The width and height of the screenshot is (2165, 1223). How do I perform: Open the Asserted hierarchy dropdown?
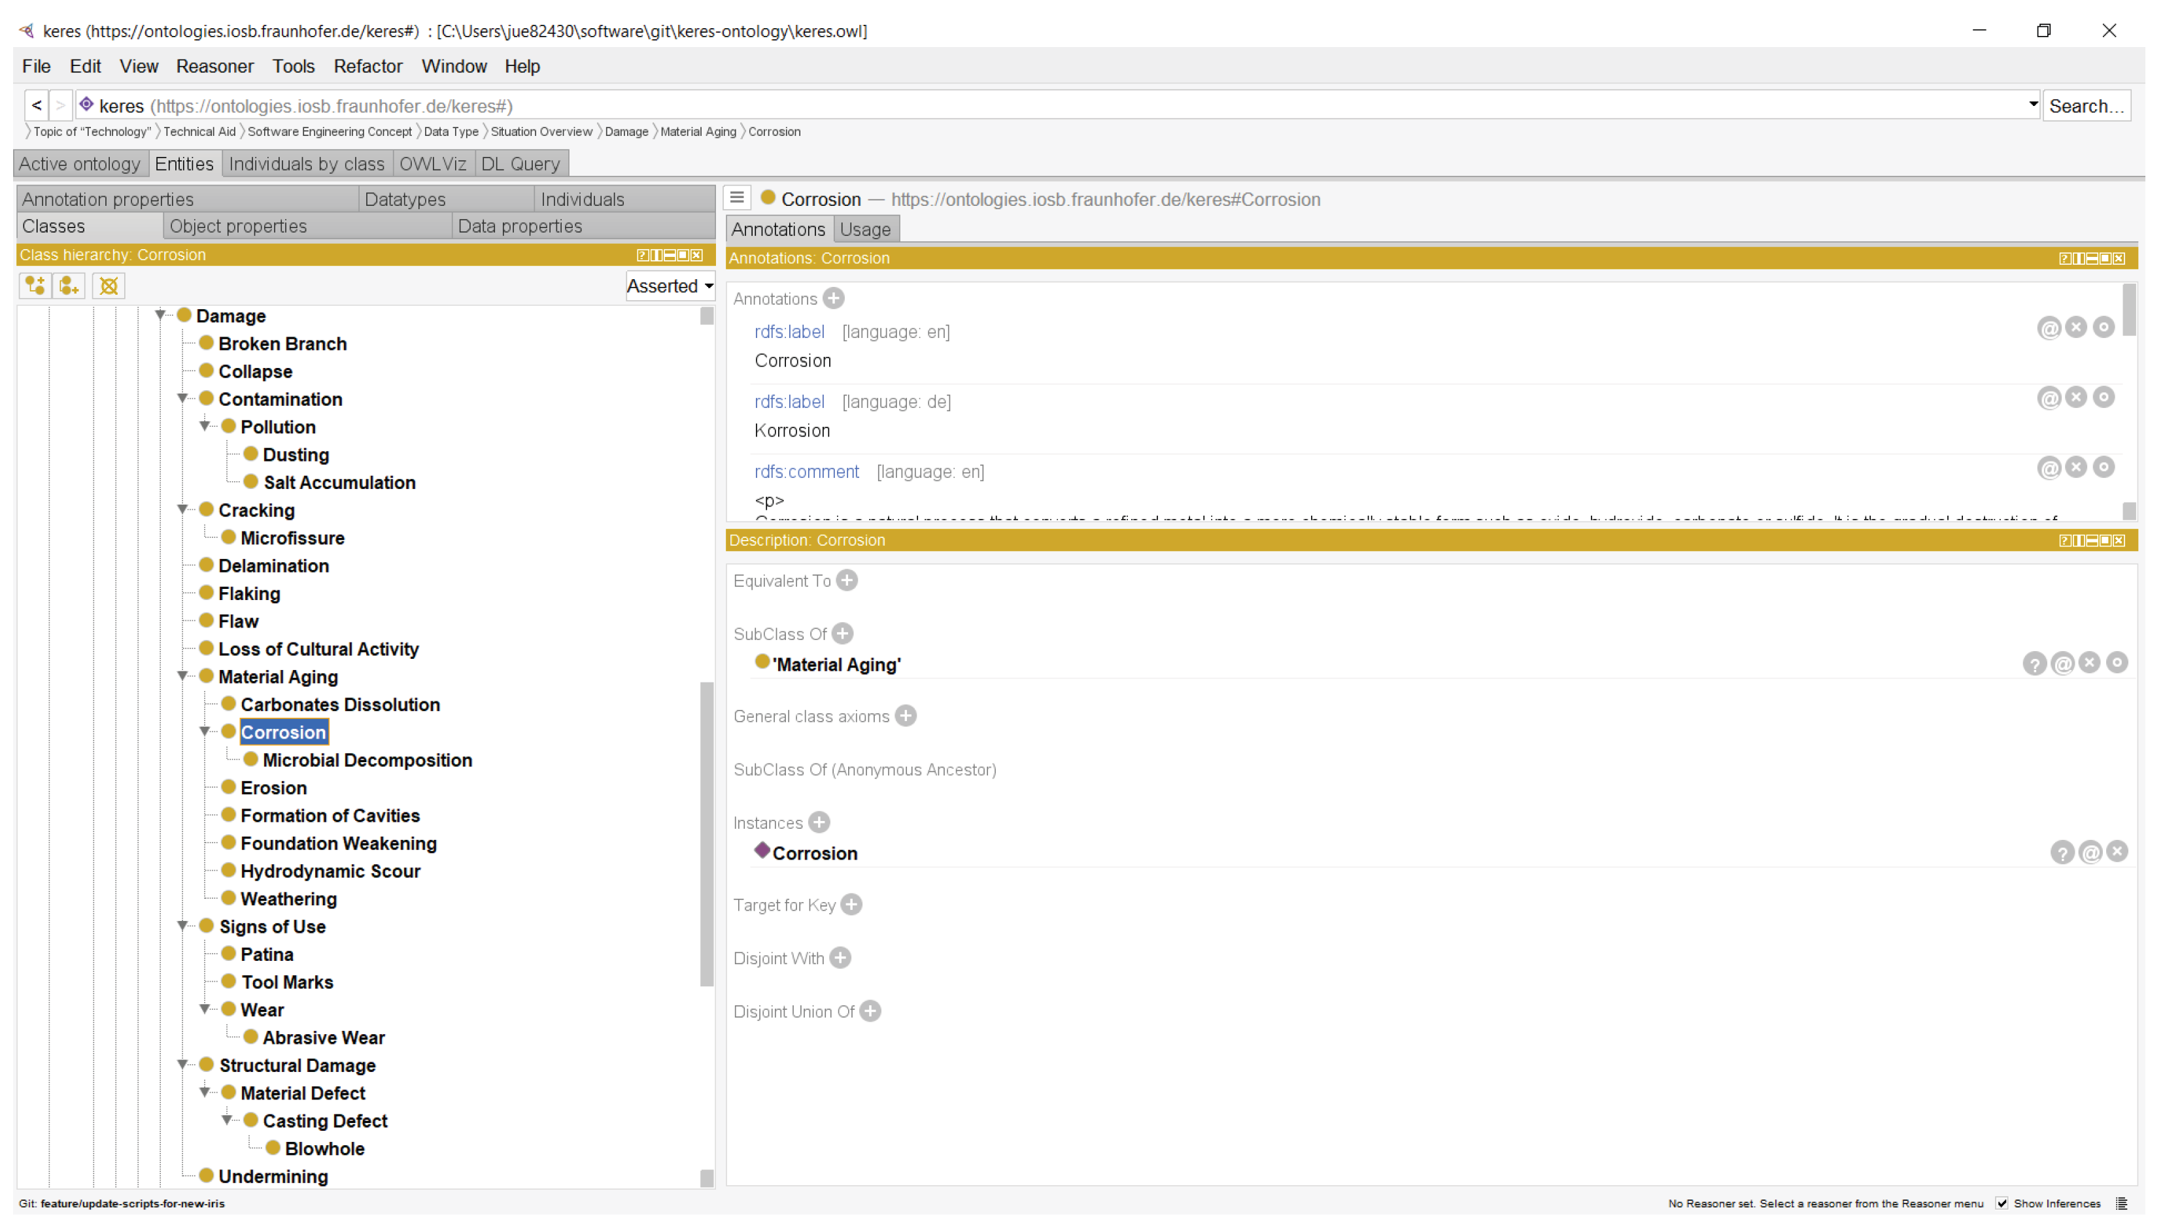tap(670, 286)
